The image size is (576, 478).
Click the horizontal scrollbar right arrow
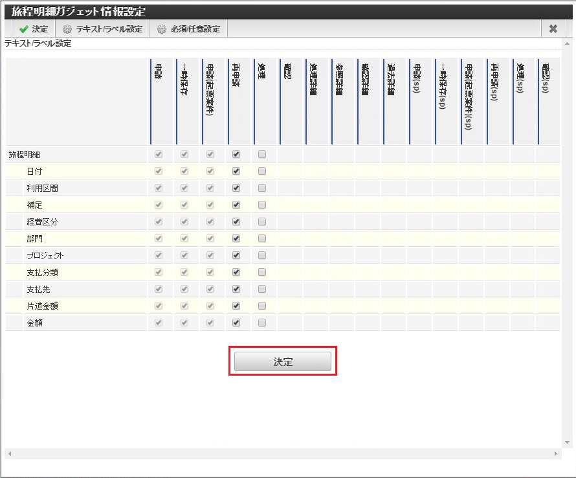pyautogui.click(x=556, y=454)
